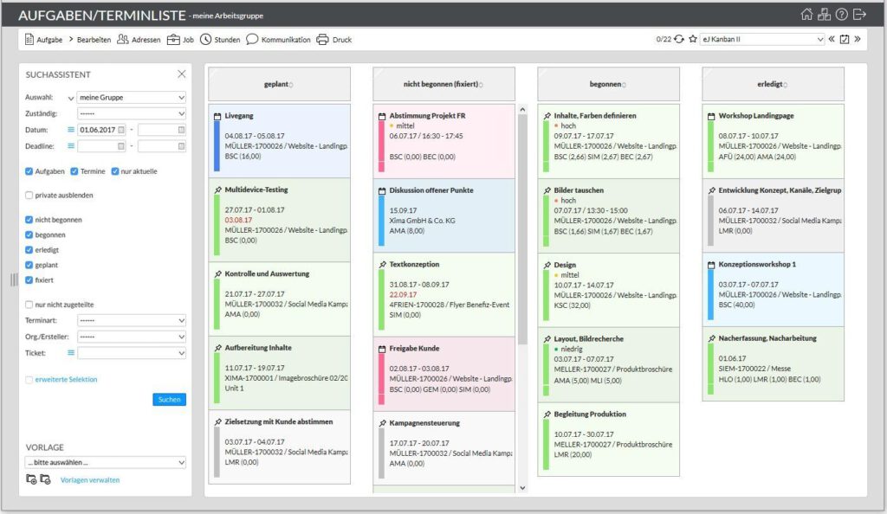
Task: Click the second template folder icon
Action: point(45,479)
